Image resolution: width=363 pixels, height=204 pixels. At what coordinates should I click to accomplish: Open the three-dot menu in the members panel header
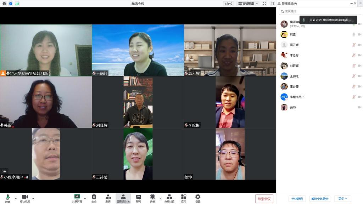point(352,4)
